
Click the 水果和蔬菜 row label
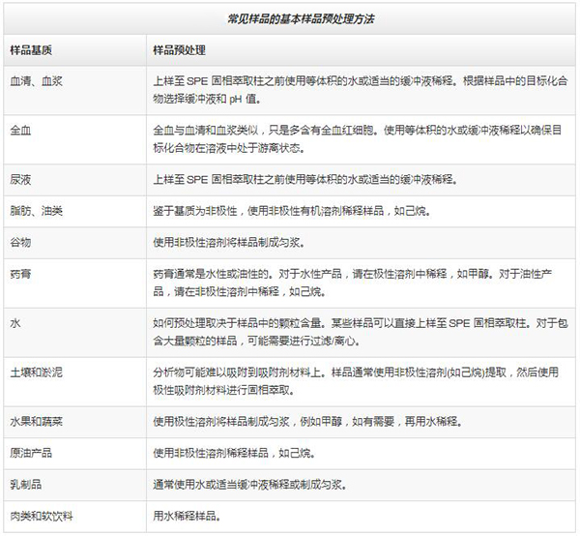point(36,421)
